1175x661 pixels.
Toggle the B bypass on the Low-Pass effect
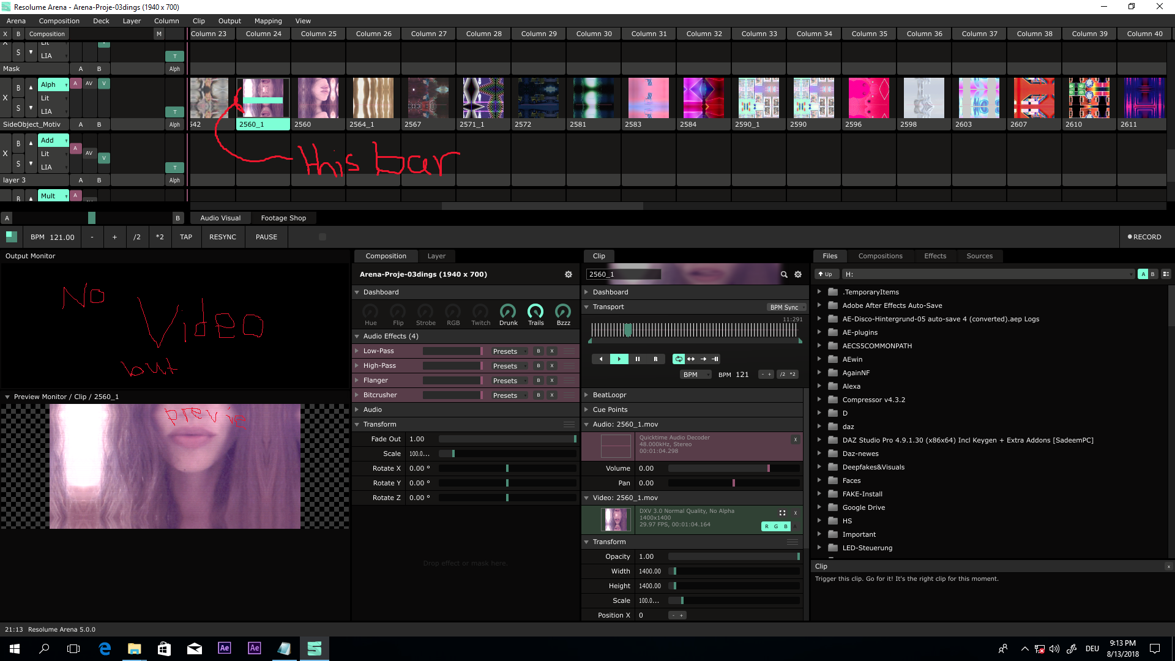coord(539,351)
